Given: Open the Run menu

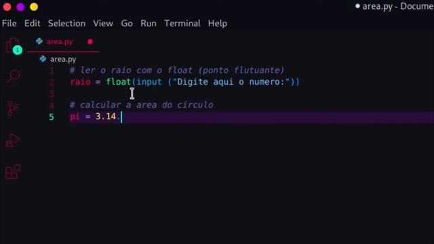Looking at the screenshot, I should click(149, 24).
